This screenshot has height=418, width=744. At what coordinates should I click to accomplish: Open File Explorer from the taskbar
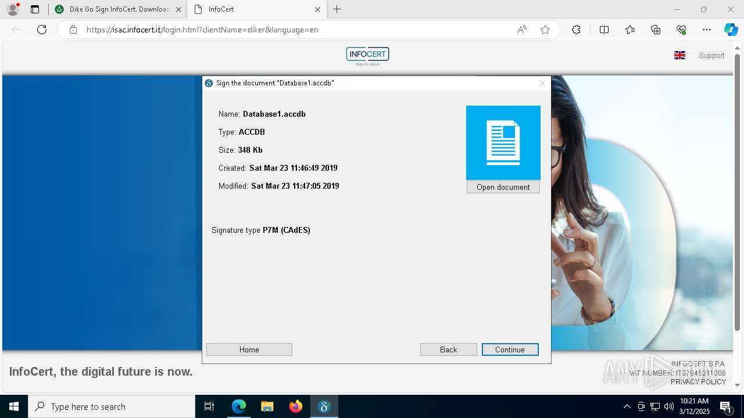[x=267, y=406]
